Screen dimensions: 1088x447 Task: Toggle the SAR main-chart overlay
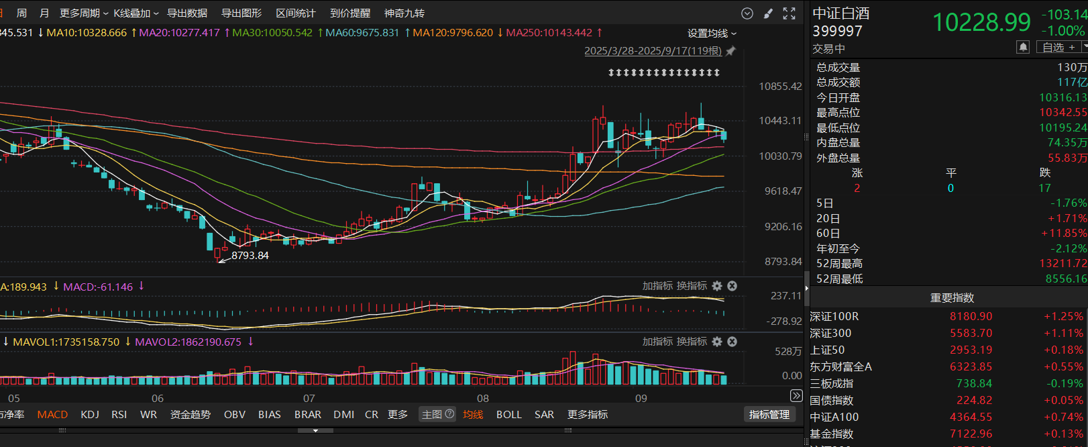(545, 415)
